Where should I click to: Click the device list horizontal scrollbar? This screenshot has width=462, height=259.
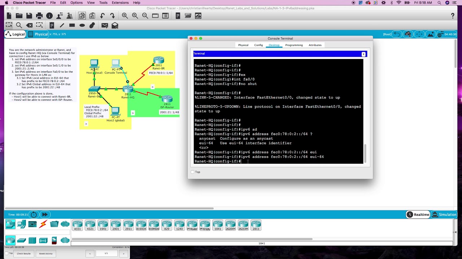[192, 239]
